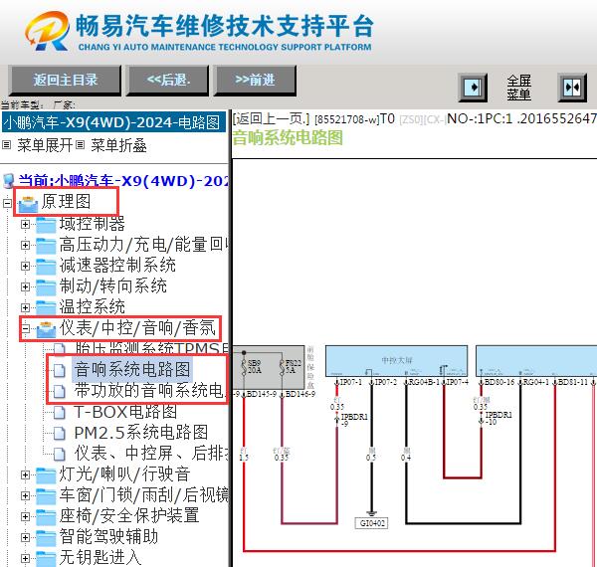Open the 当前:小鹏汽车-X9(4WD) root node
This screenshot has height=567, width=597.
tap(122, 181)
